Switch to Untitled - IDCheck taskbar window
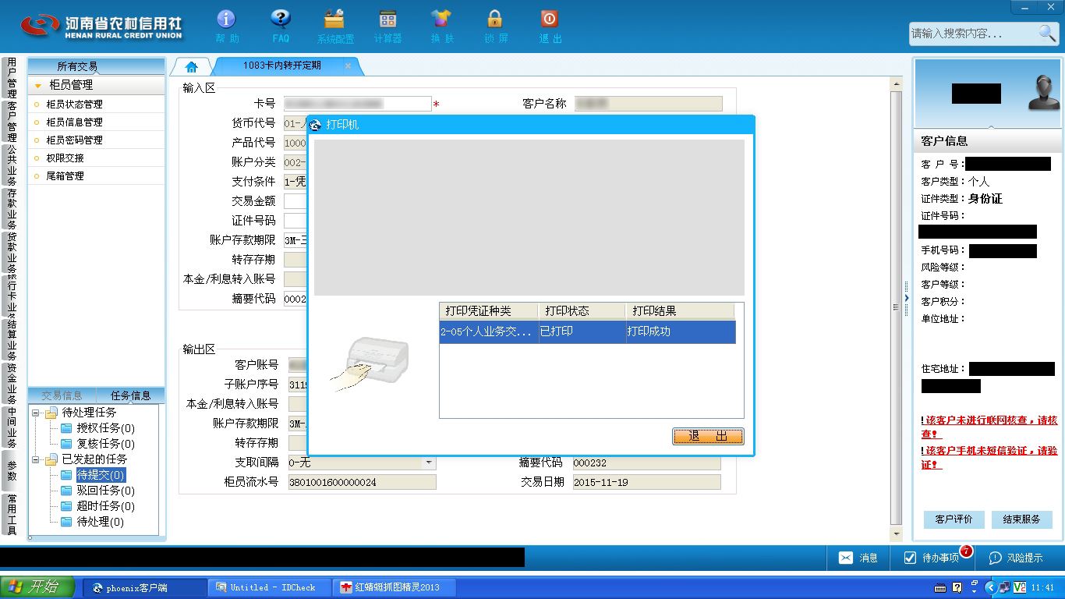Viewport: 1065px width, 599px height. pyautogui.click(x=270, y=587)
